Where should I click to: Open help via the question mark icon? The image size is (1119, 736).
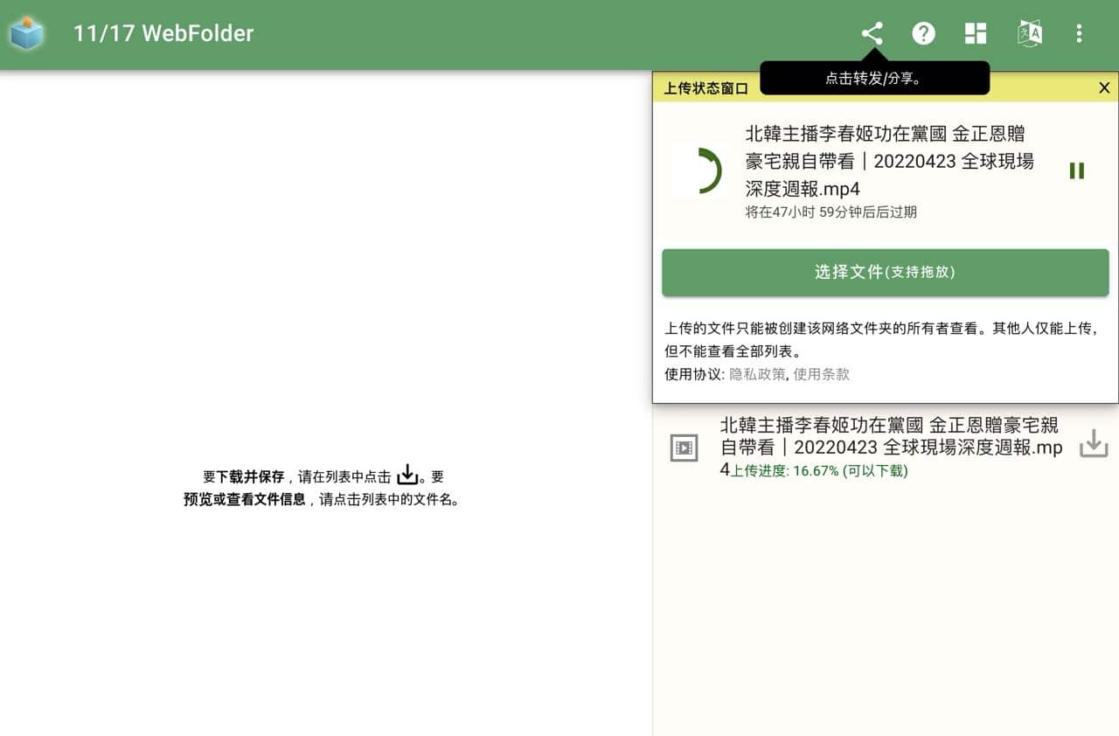(924, 33)
